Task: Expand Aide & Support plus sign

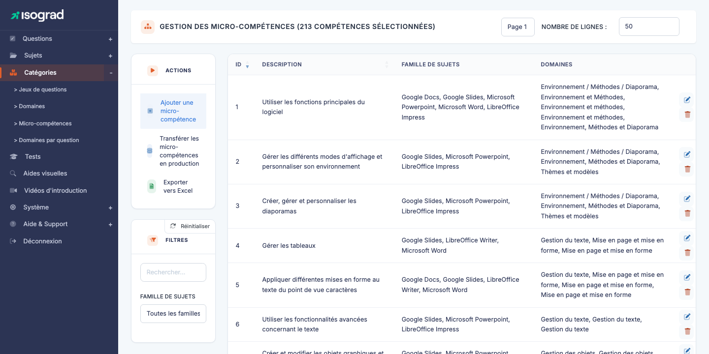Action: coord(110,225)
